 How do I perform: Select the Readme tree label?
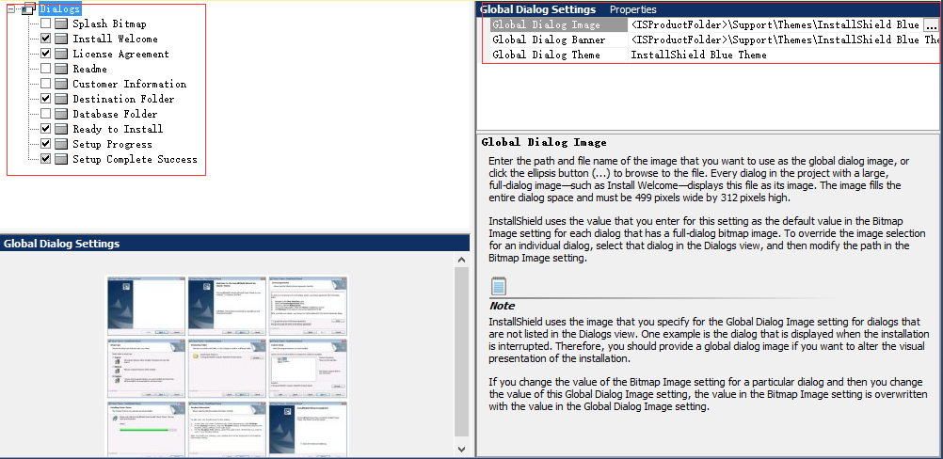pyautogui.click(x=89, y=69)
